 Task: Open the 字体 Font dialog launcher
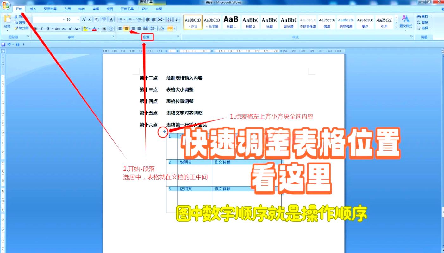click(x=113, y=37)
